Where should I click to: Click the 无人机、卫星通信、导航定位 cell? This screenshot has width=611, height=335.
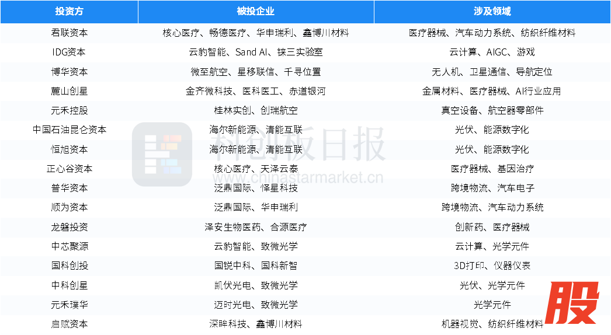point(492,72)
